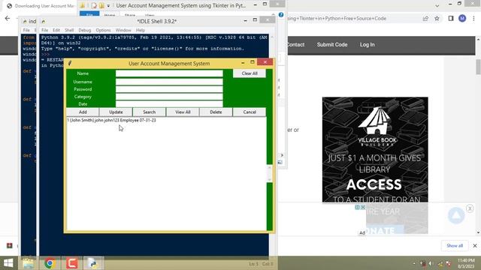Open the red recorder app in taskbar
The width and height of the screenshot is (481, 270).
pyautogui.click(x=72, y=263)
